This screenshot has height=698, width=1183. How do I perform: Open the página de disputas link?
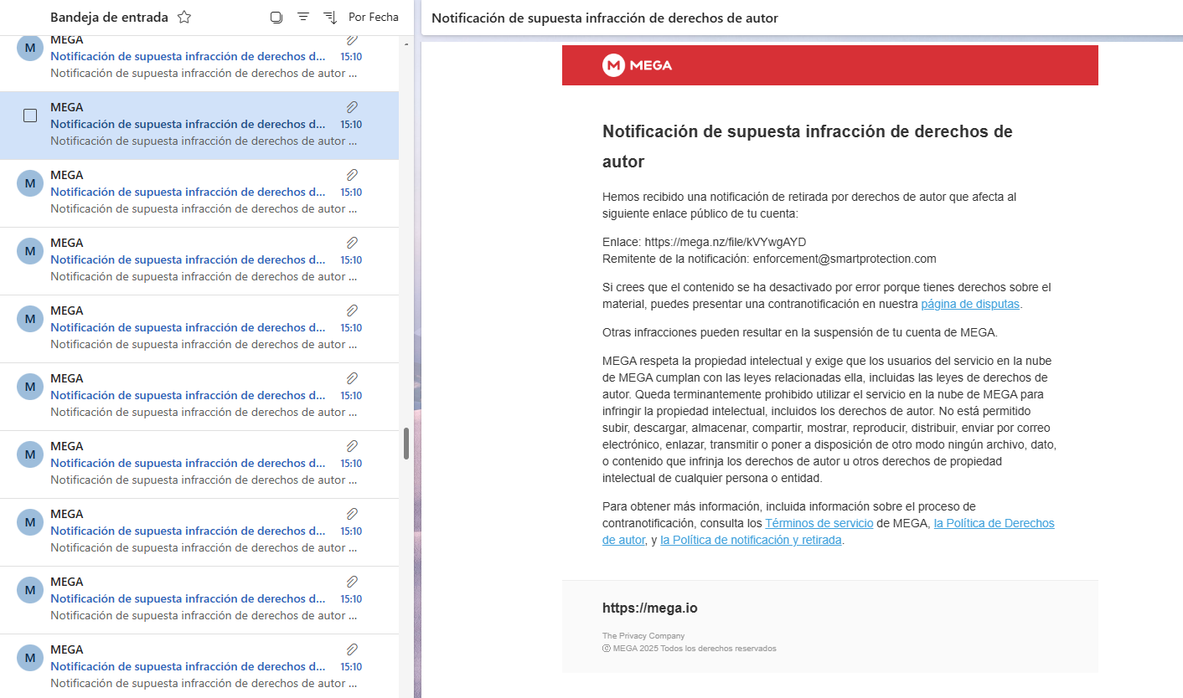coord(969,304)
